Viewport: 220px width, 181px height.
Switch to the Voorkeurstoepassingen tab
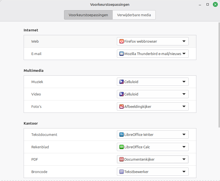tap(88, 15)
